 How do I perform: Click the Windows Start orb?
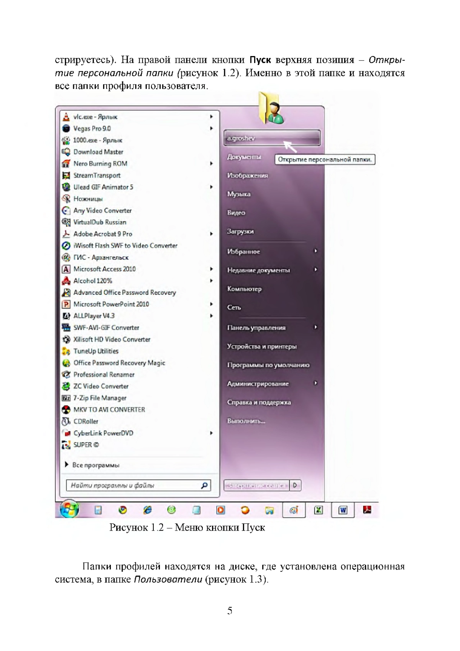coord(69,509)
